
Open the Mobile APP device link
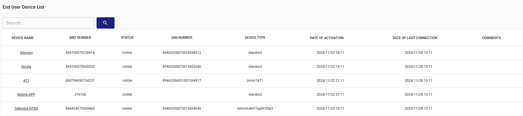coord(26,95)
